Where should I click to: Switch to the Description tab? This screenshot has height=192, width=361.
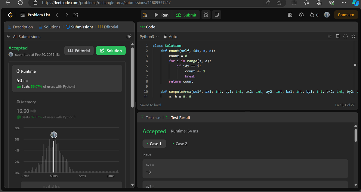(20, 27)
